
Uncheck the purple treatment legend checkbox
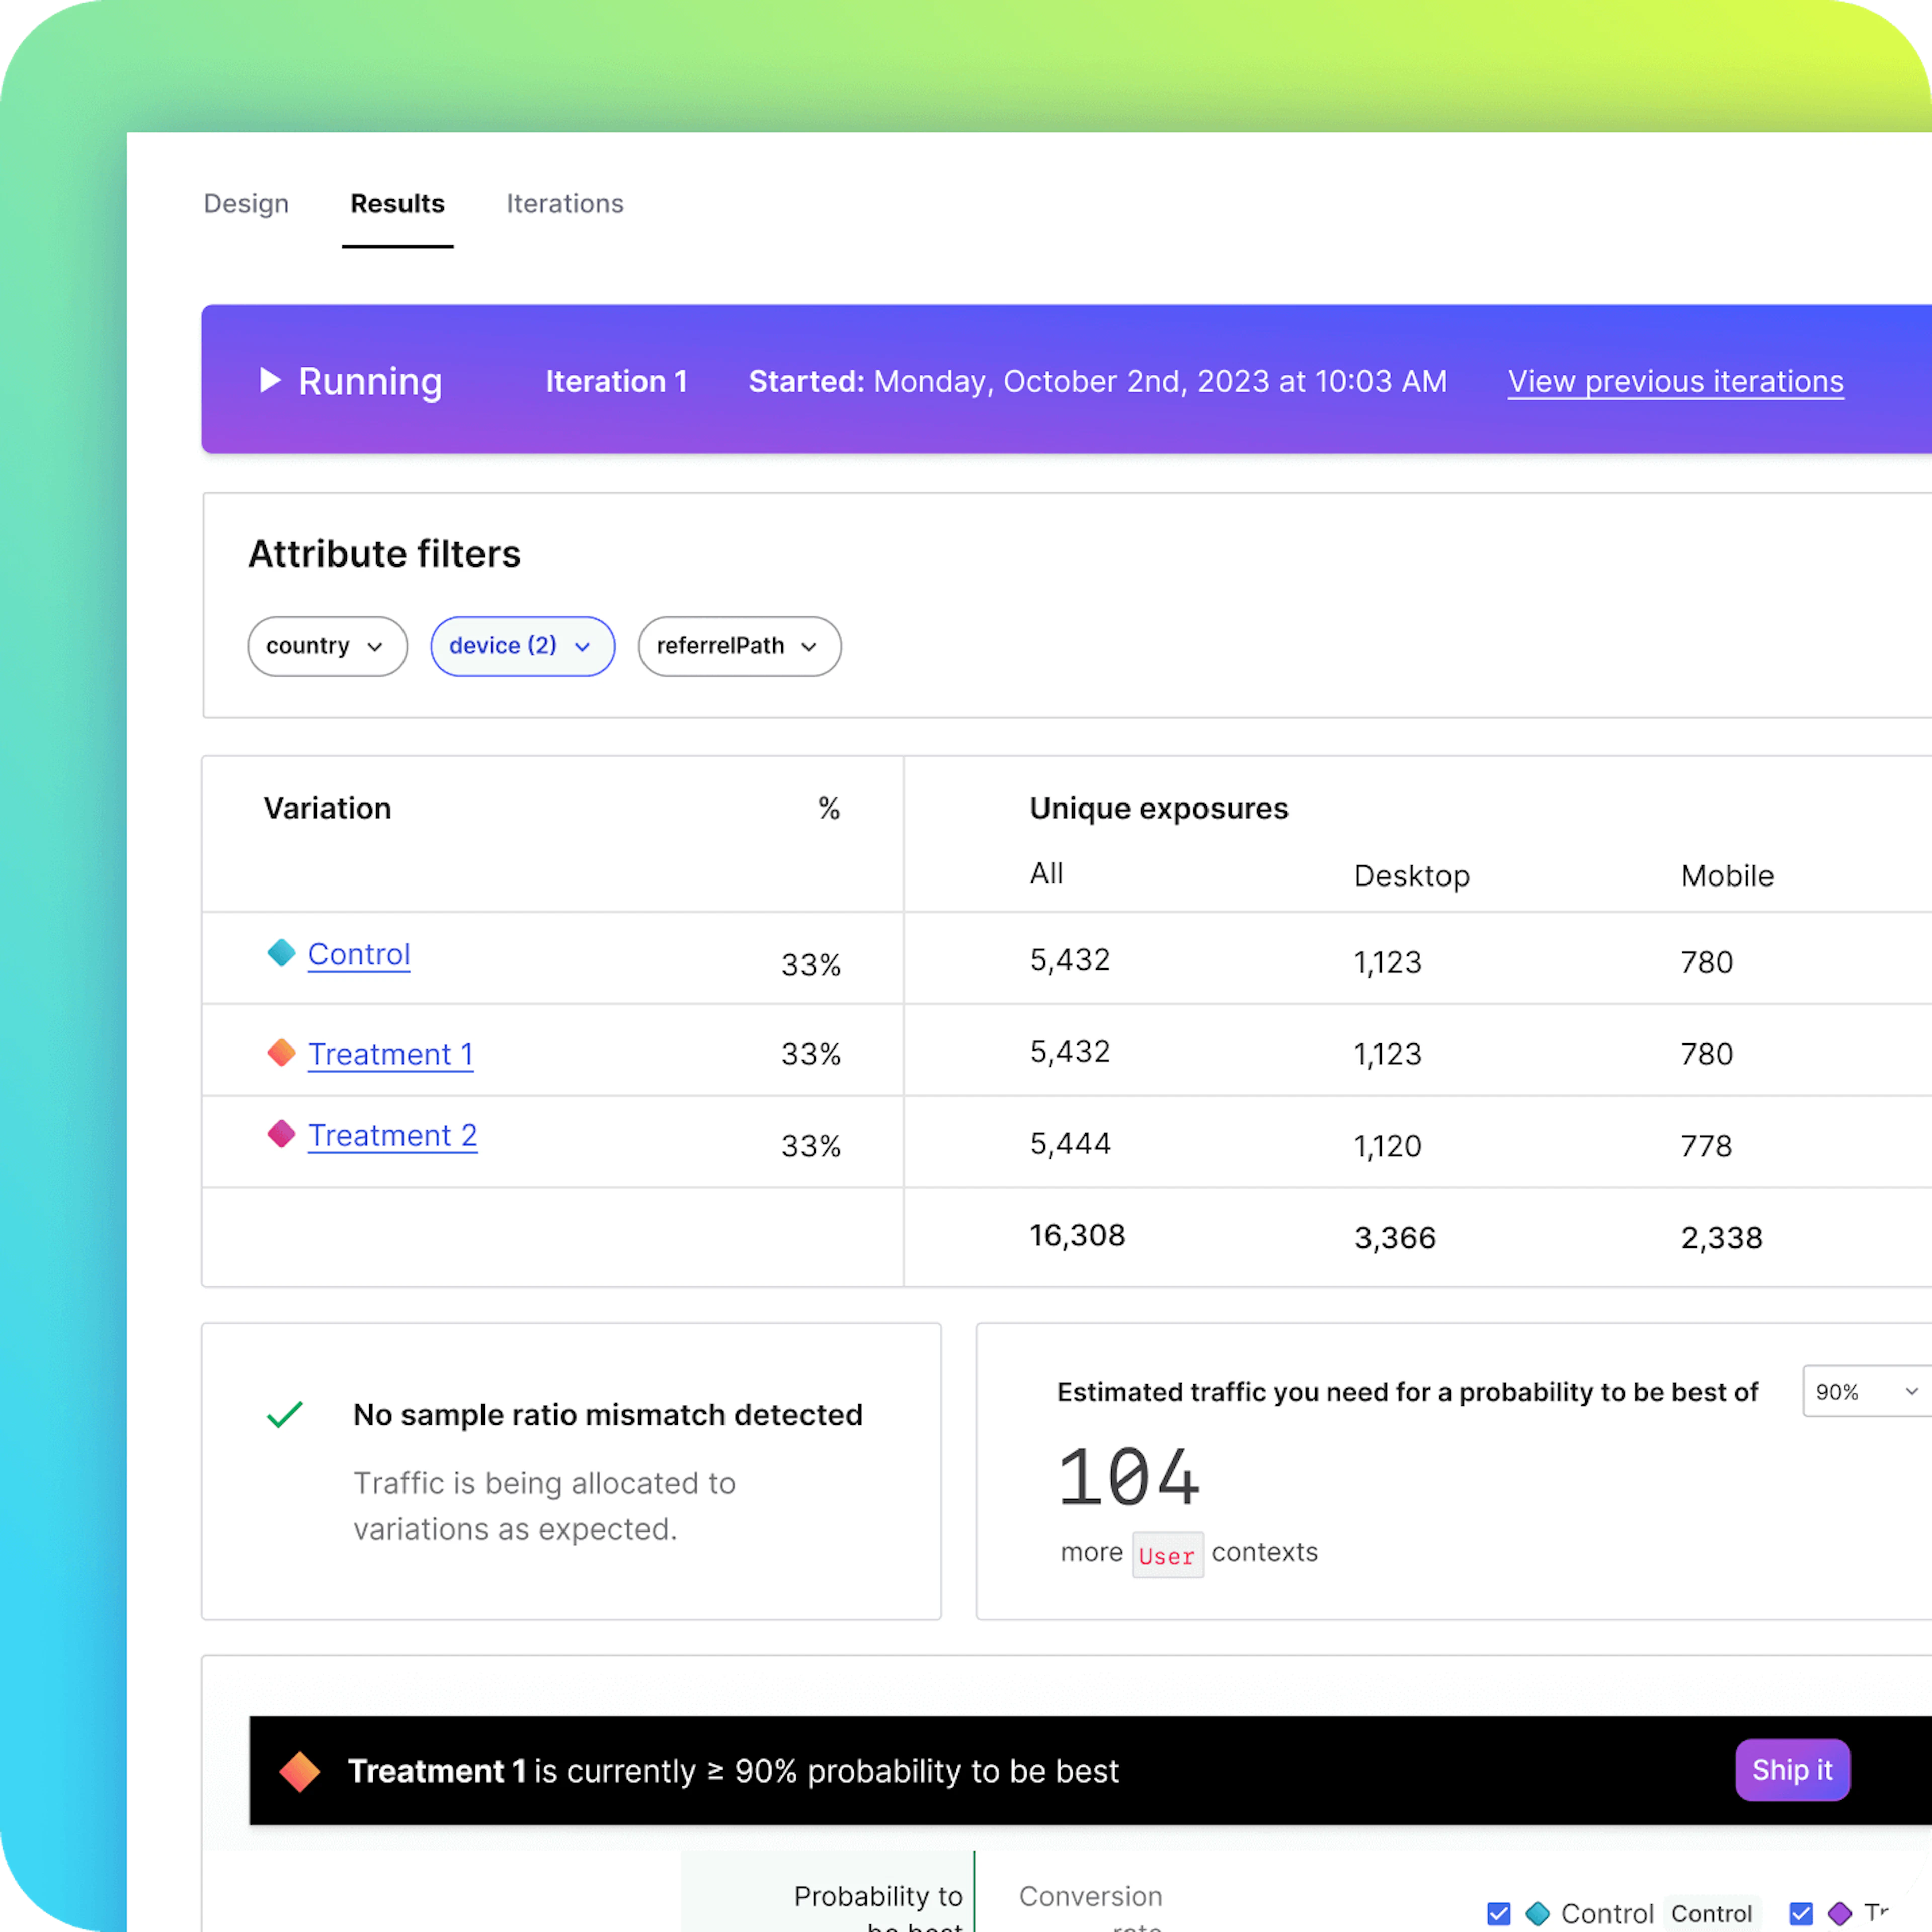coord(1801,1913)
